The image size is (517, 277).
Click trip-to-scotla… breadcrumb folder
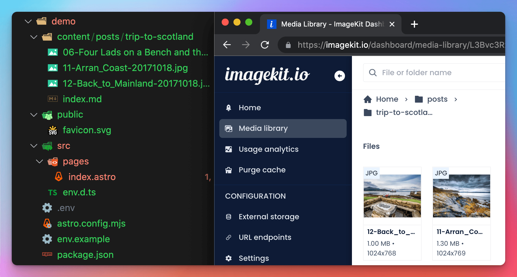click(x=398, y=113)
